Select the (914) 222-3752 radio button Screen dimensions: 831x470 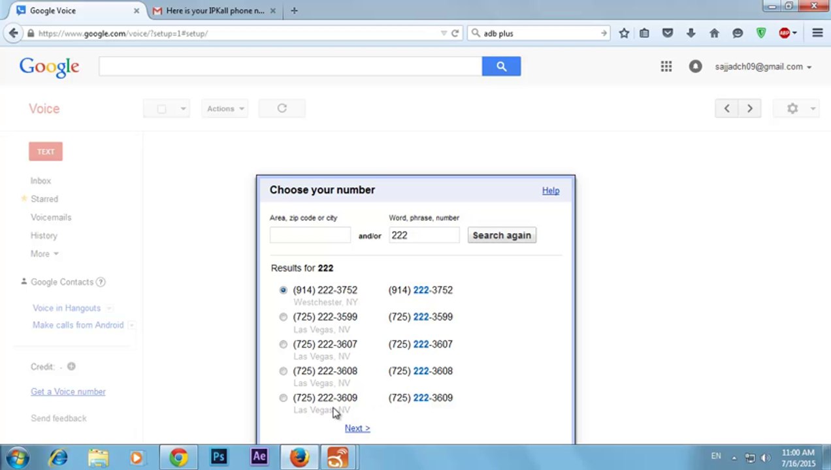click(283, 290)
